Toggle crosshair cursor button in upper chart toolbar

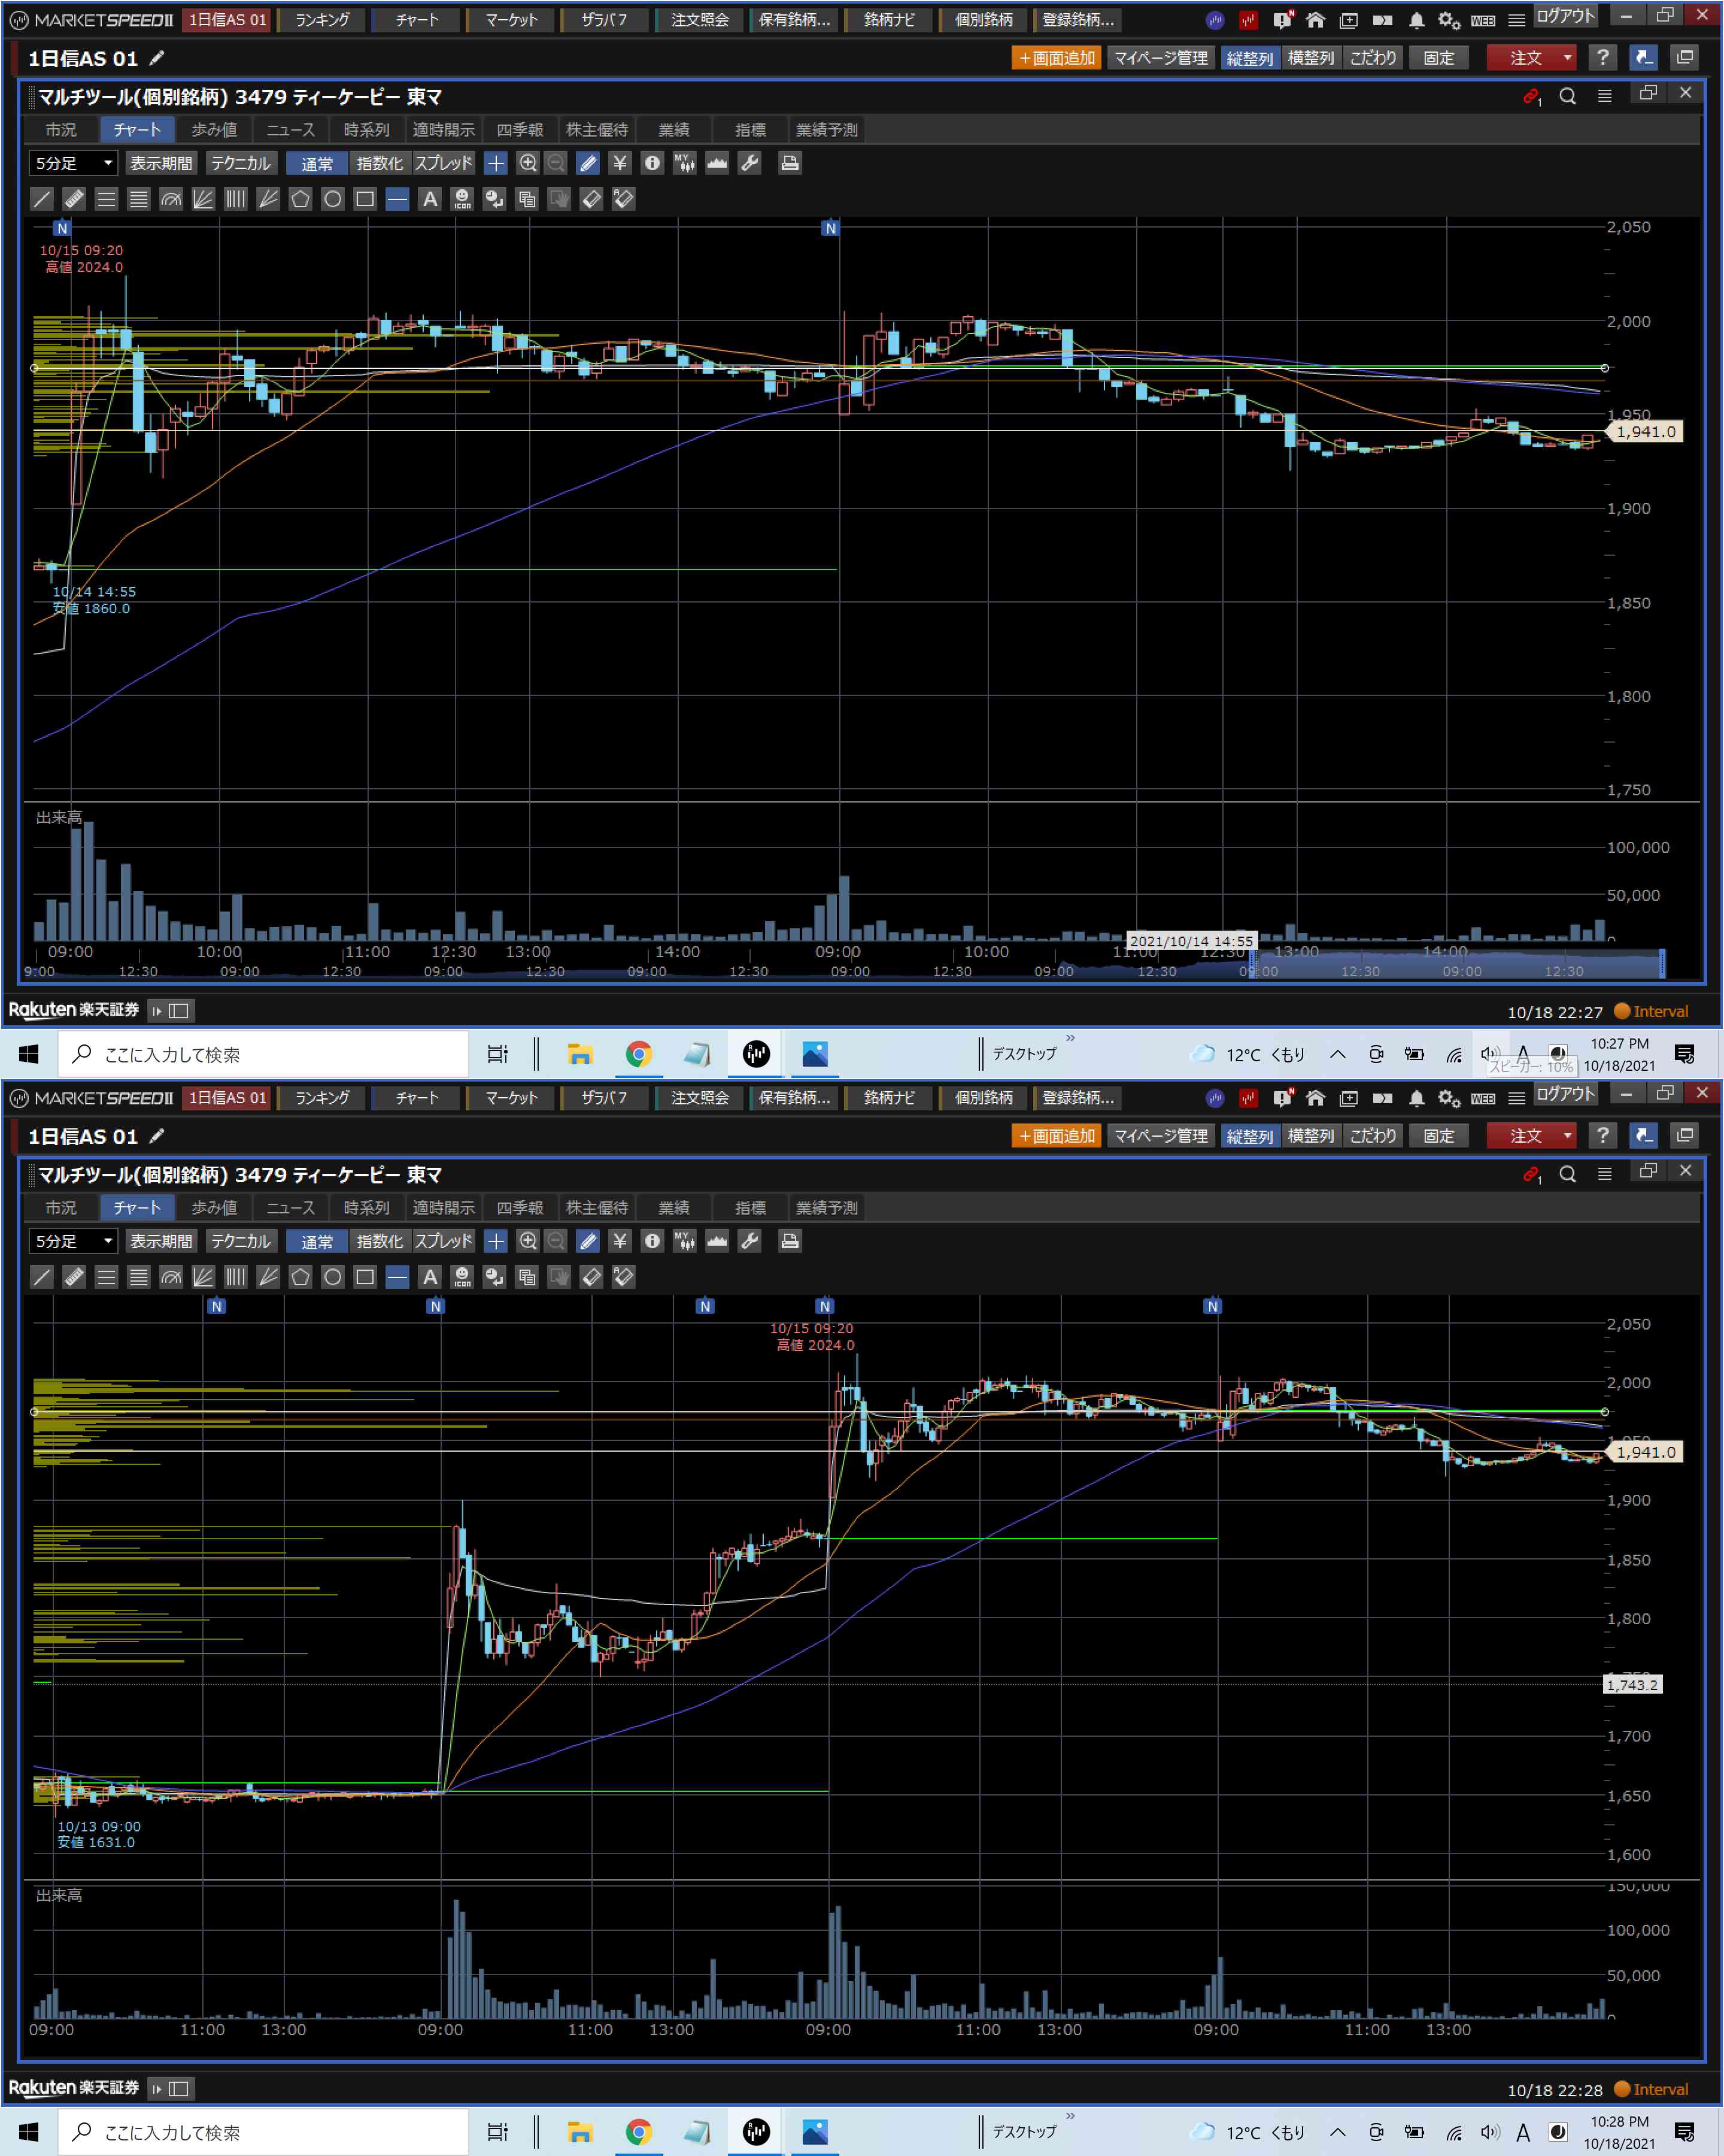pyautogui.click(x=496, y=163)
